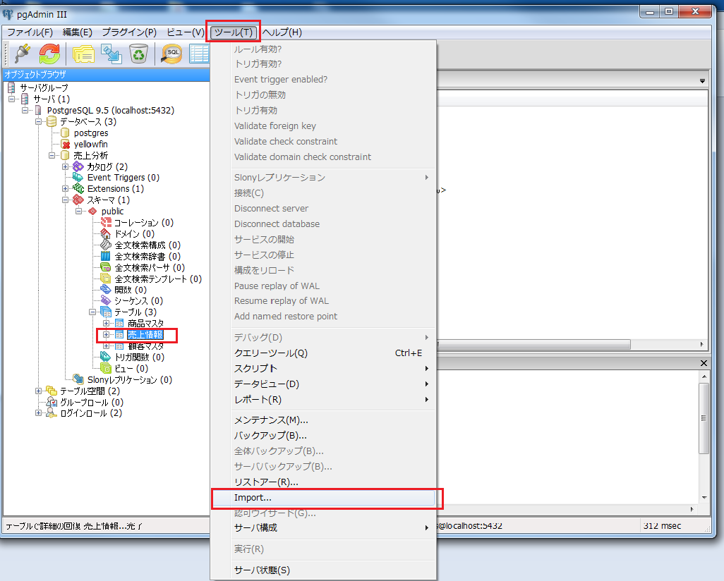Select the public schema node
Screen dimensions: 724x581
coord(113,212)
